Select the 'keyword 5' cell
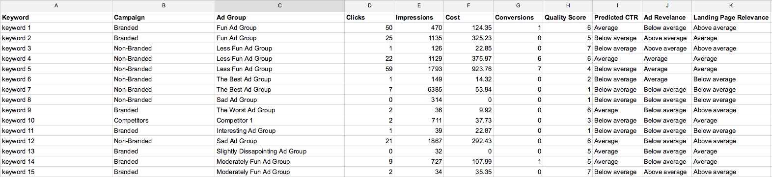 click(56, 69)
